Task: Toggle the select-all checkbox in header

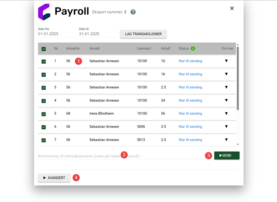Action: tap(44, 49)
